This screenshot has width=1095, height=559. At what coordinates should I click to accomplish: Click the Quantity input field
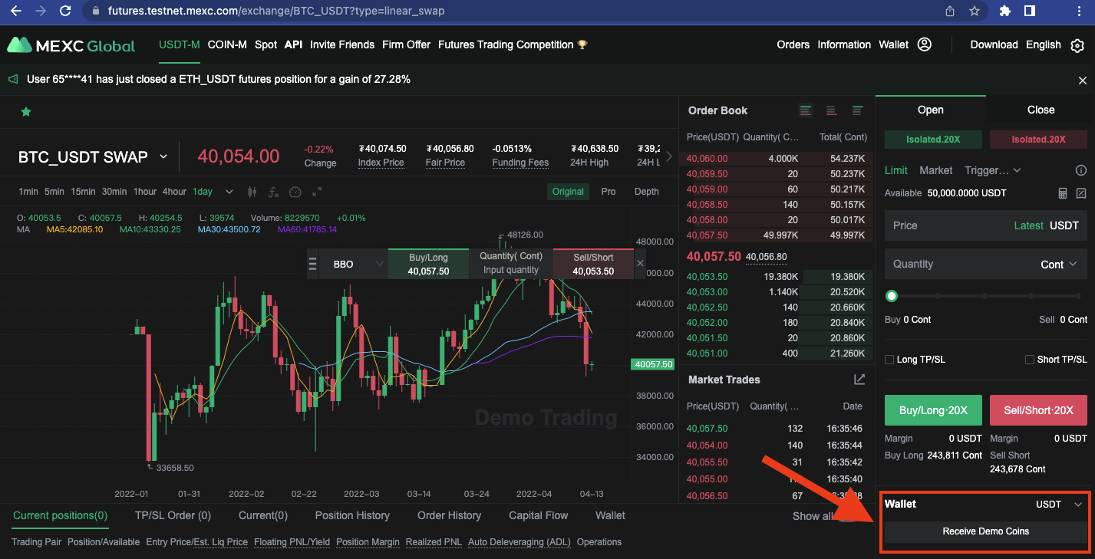point(985,264)
